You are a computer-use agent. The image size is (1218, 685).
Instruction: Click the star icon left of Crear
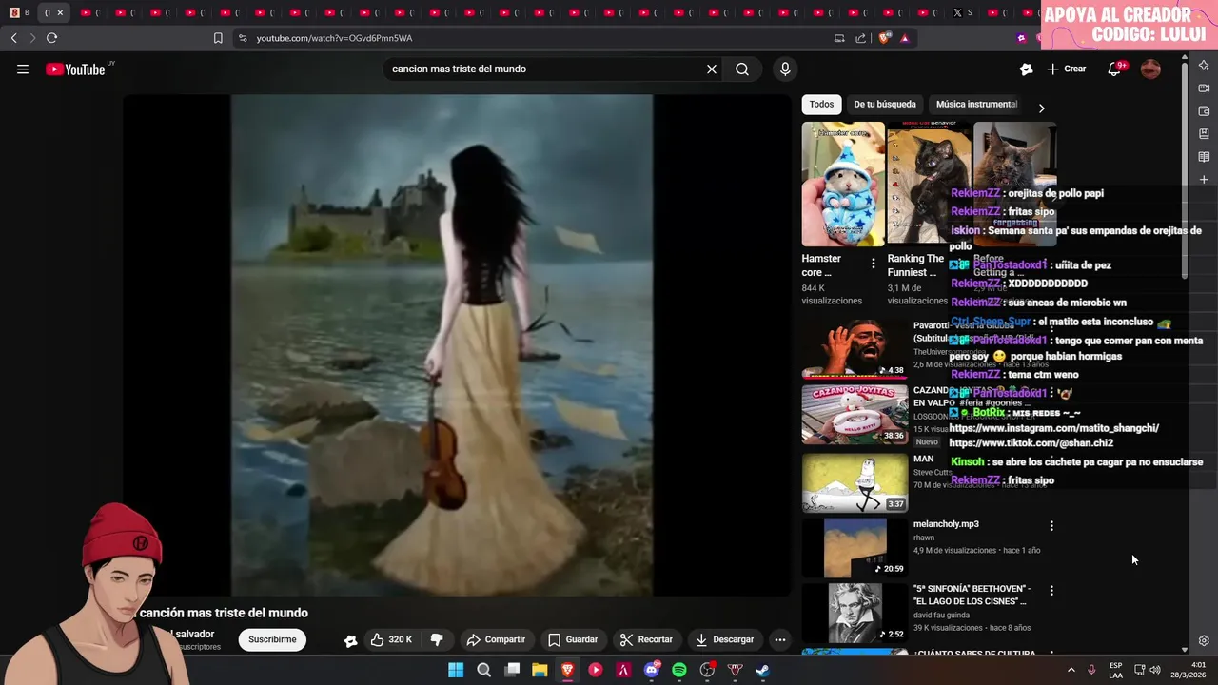click(x=1026, y=68)
